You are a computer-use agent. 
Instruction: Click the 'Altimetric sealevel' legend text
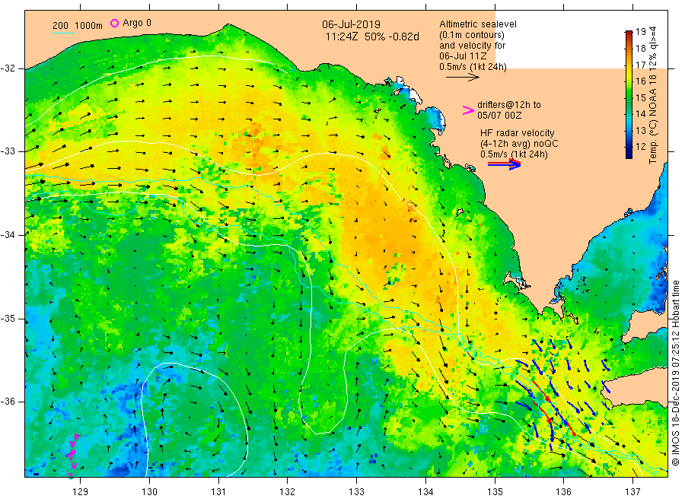point(477,24)
